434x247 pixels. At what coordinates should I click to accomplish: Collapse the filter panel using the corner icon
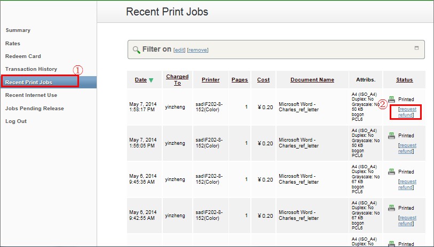click(416, 48)
